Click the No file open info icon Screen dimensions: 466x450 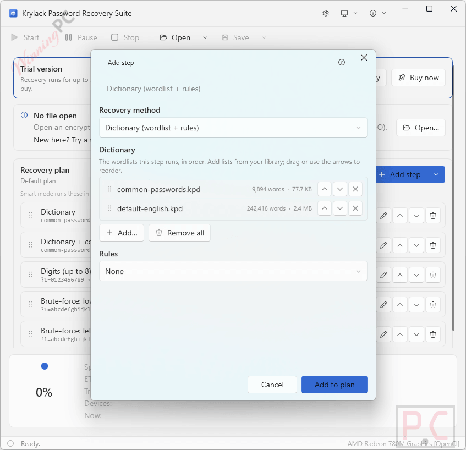(24, 115)
